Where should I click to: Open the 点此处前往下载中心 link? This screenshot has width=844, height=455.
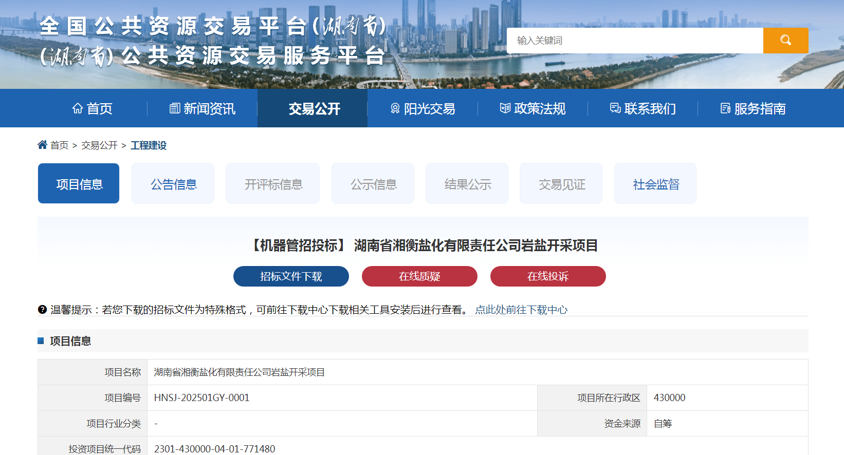tap(521, 310)
